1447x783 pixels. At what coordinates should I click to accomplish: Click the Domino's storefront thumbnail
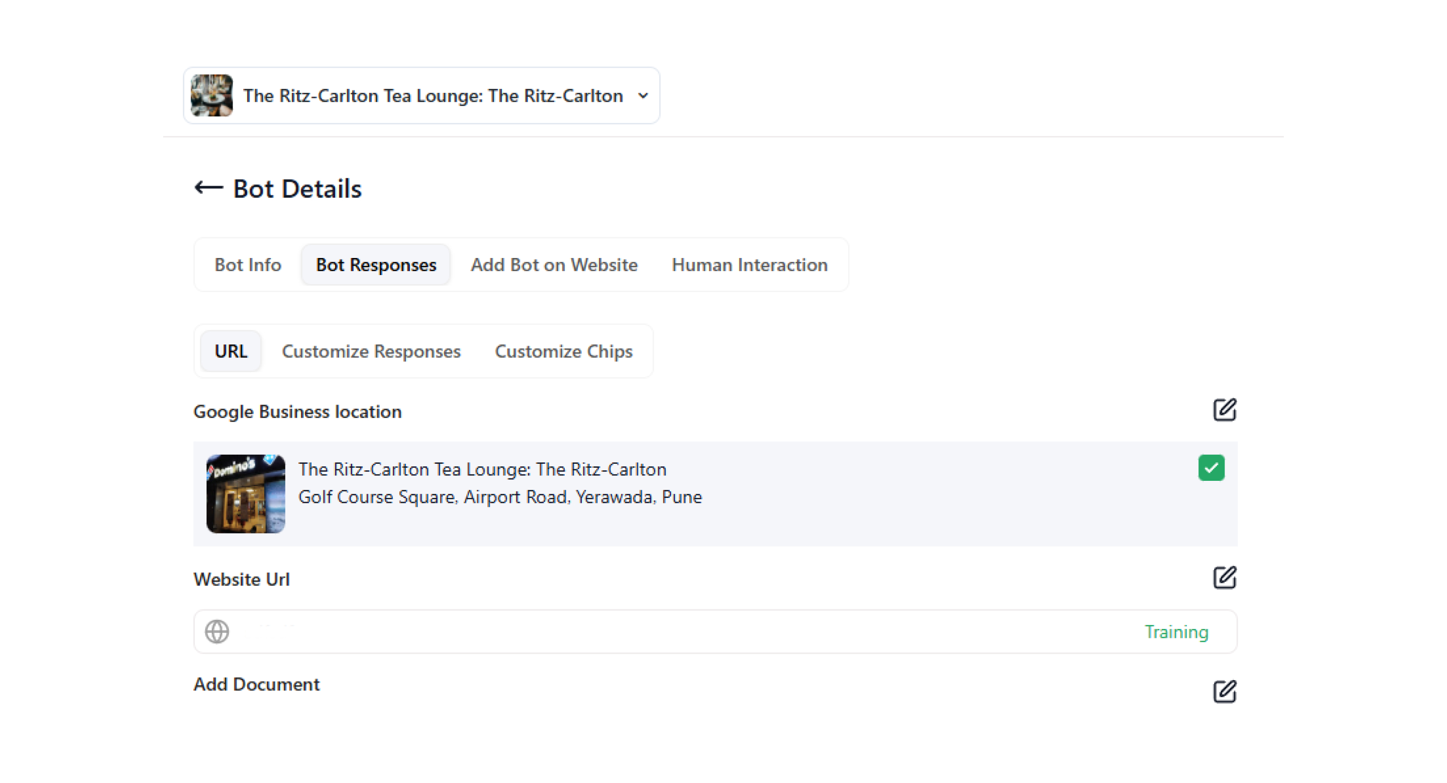tap(246, 494)
